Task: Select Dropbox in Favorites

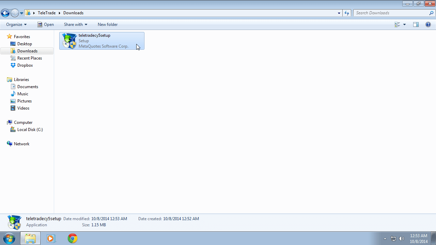Action: [x=25, y=65]
